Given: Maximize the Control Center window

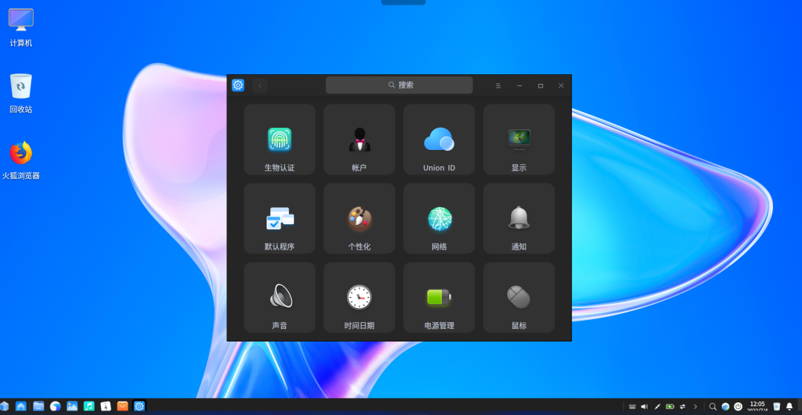Looking at the screenshot, I should coord(540,85).
